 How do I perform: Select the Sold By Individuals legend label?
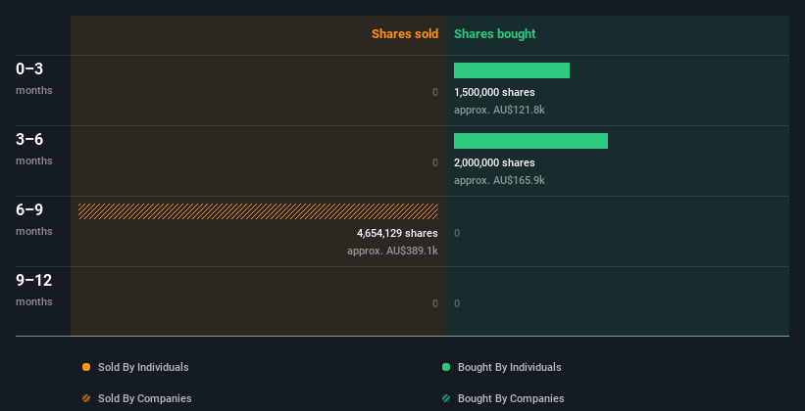143,367
